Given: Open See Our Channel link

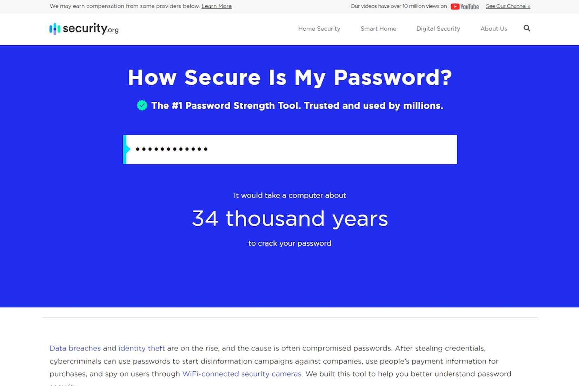Looking at the screenshot, I should coord(508,6).
